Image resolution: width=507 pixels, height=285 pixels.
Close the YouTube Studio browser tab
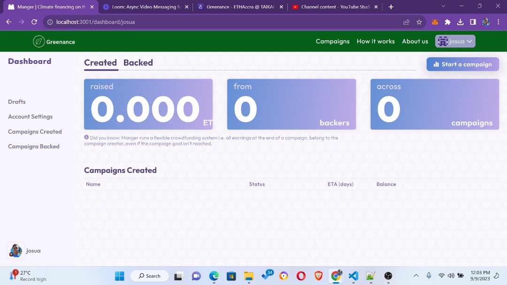pyautogui.click(x=376, y=7)
